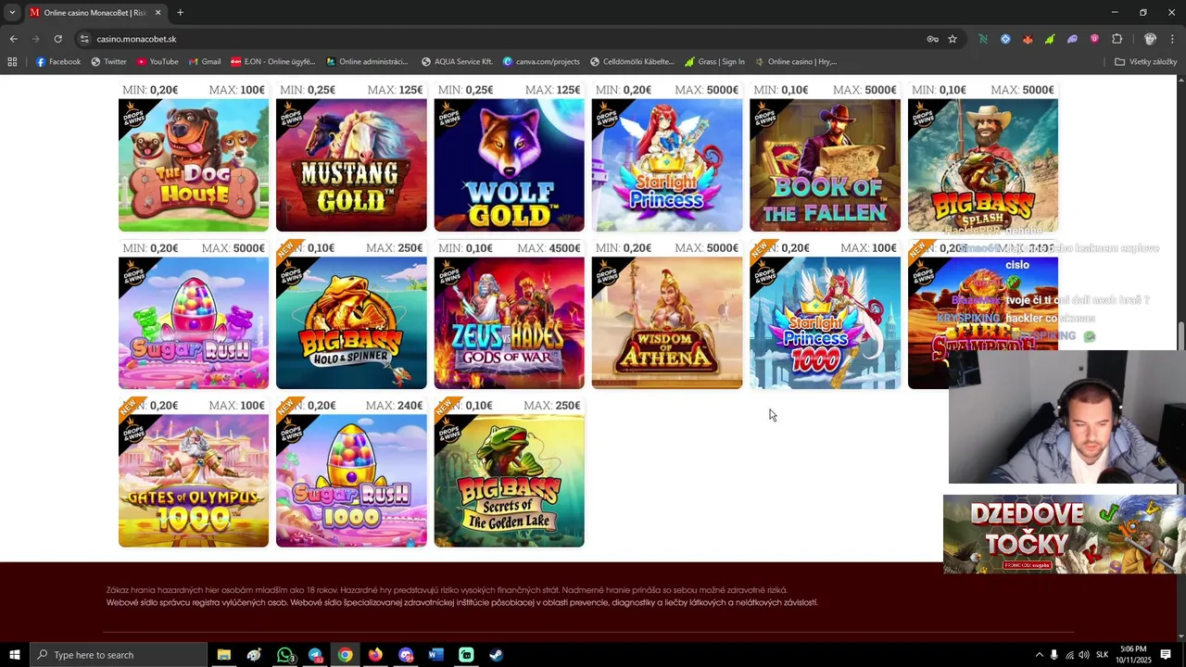
Task: Bookmark this page with the star
Action: pyautogui.click(x=952, y=39)
